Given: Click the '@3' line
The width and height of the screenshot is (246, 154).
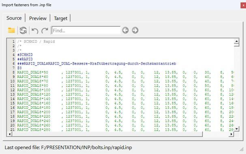Looking at the screenshot, I should pyautogui.click(x=20, y=68).
